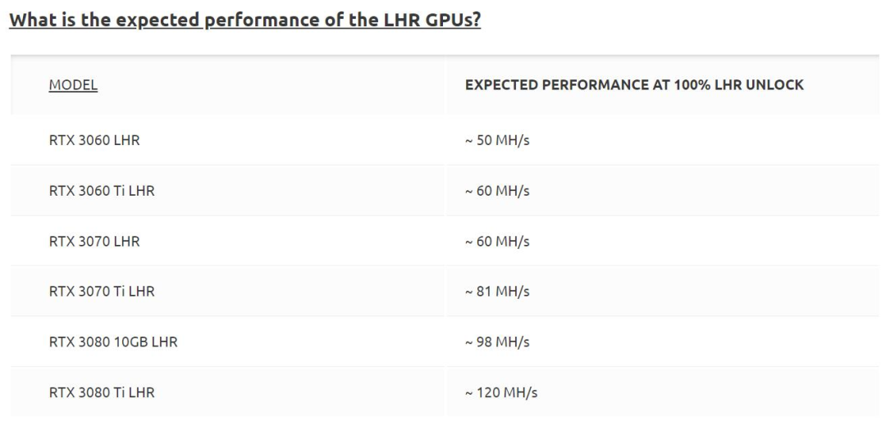Click the ~ 81 MH/s value
The height and width of the screenshot is (421, 886).
[497, 292]
